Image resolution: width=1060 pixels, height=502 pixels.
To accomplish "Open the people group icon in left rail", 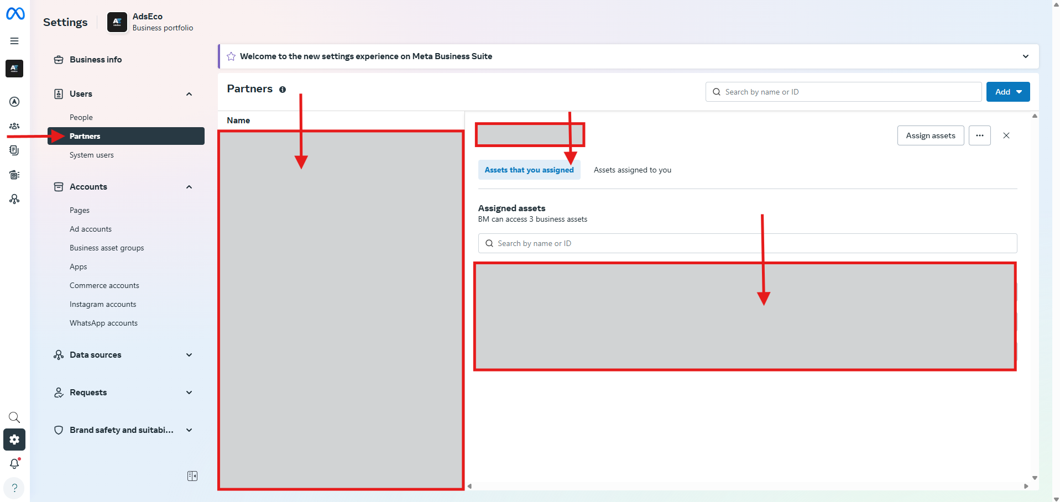I will point(14,126).
